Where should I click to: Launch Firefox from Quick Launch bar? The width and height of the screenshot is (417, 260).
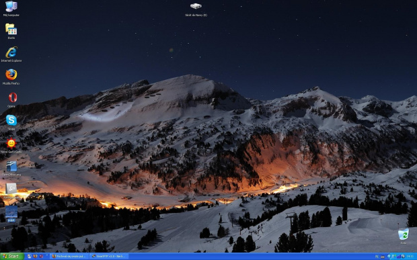click(x=35, y=256)
